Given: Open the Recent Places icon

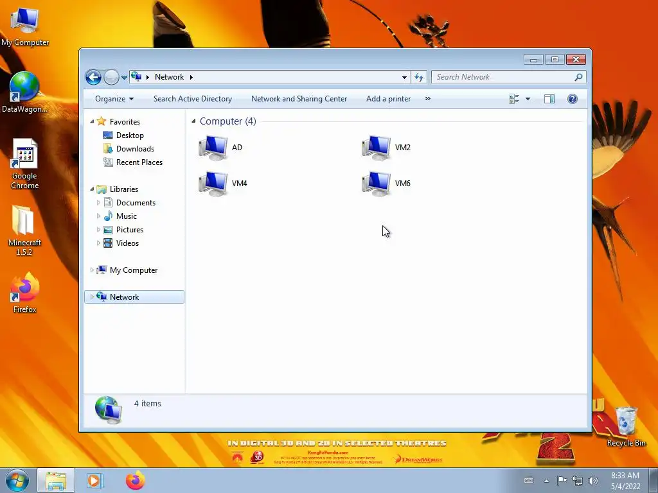Looking at the screenshot, I should [x=108, y=162].
